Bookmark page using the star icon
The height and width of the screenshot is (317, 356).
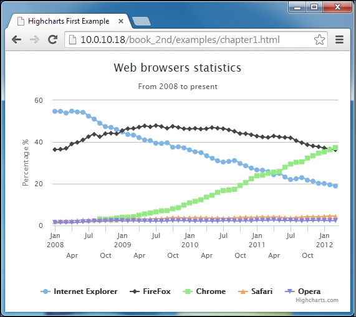[x=319, y=40]
